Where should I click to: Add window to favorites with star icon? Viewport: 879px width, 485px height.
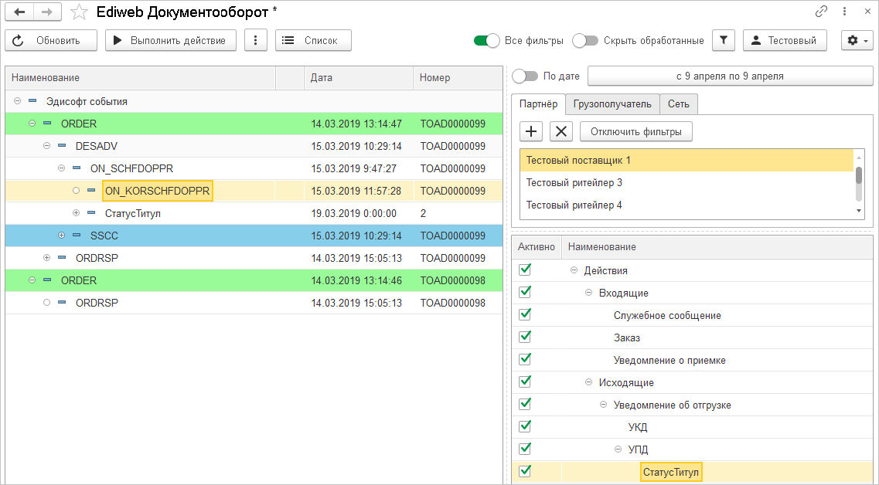[79, 12]
